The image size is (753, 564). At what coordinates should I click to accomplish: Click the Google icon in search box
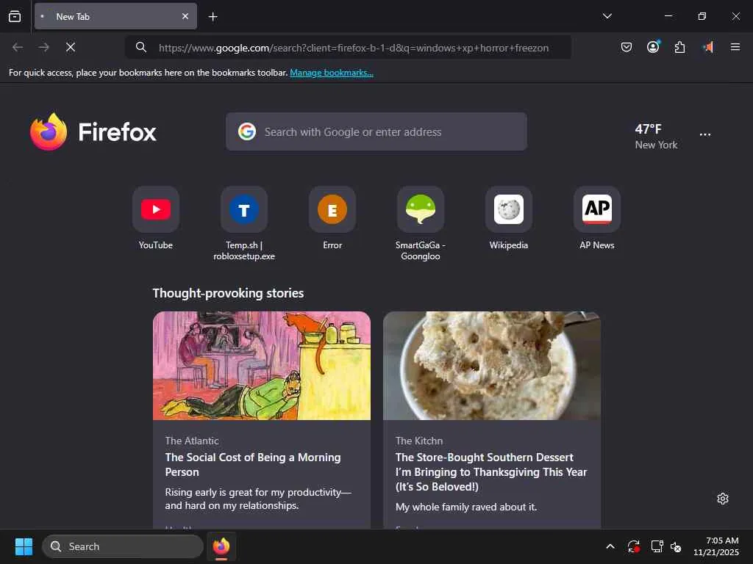[x=247, y=131]
